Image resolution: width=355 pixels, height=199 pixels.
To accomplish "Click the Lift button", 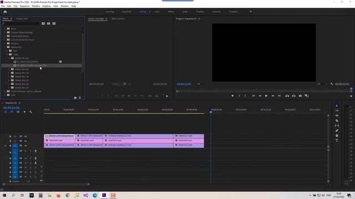I will coord(287,96).
